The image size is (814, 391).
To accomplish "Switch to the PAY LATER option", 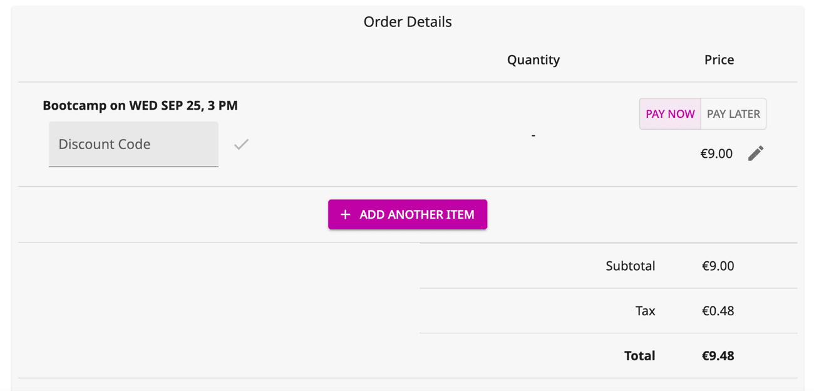I will tap(733, 114).
